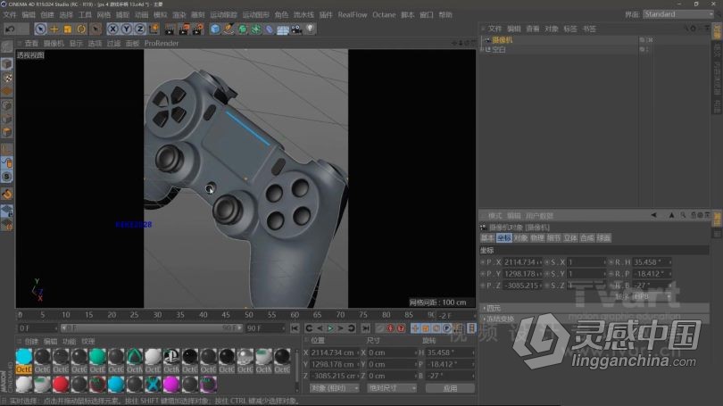
Task: Open the Octane menu
Action: point(384,15)
